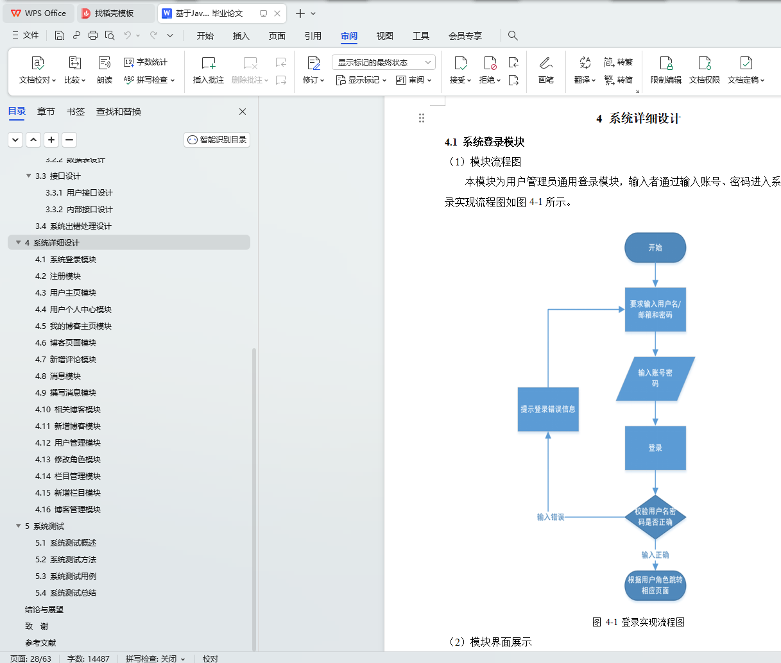This screenshot has height=663, width=781.
Task: Open spell check status dropdown in status bar
Action: pos(183,659)
